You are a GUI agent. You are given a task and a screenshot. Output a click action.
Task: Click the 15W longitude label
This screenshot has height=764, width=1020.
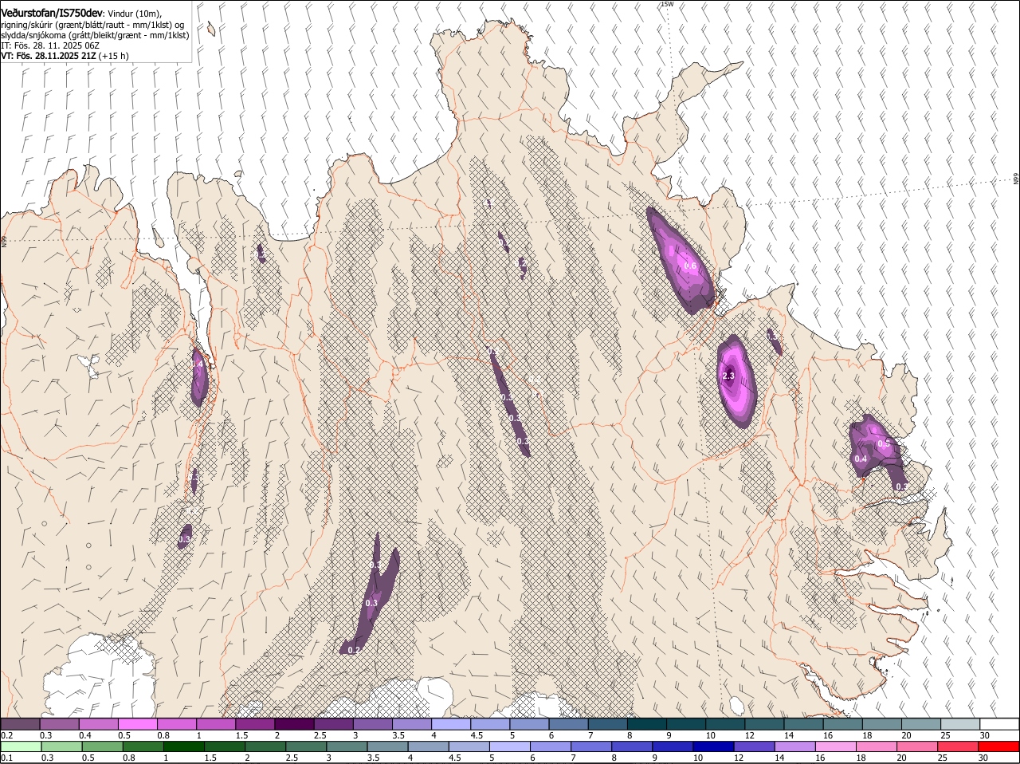(667, 4)
